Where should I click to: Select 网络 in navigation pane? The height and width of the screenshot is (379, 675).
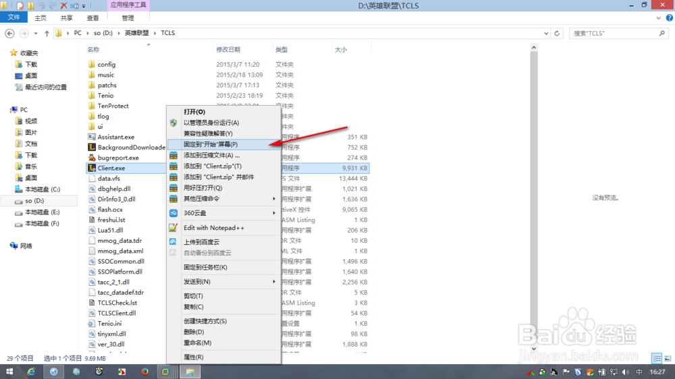[26, 245]
